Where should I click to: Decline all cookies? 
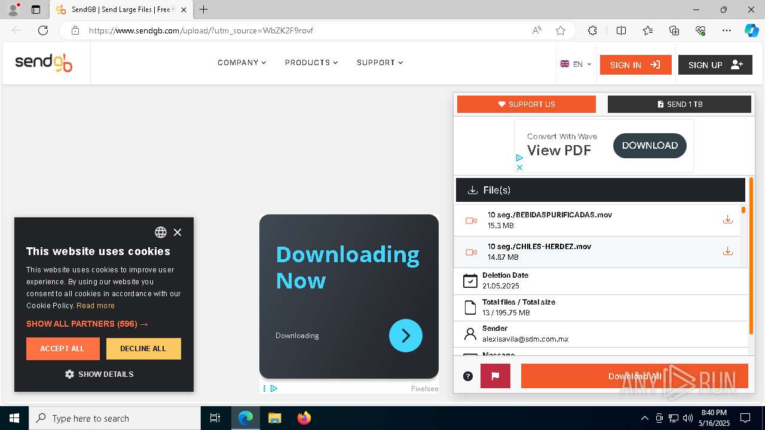143,349
